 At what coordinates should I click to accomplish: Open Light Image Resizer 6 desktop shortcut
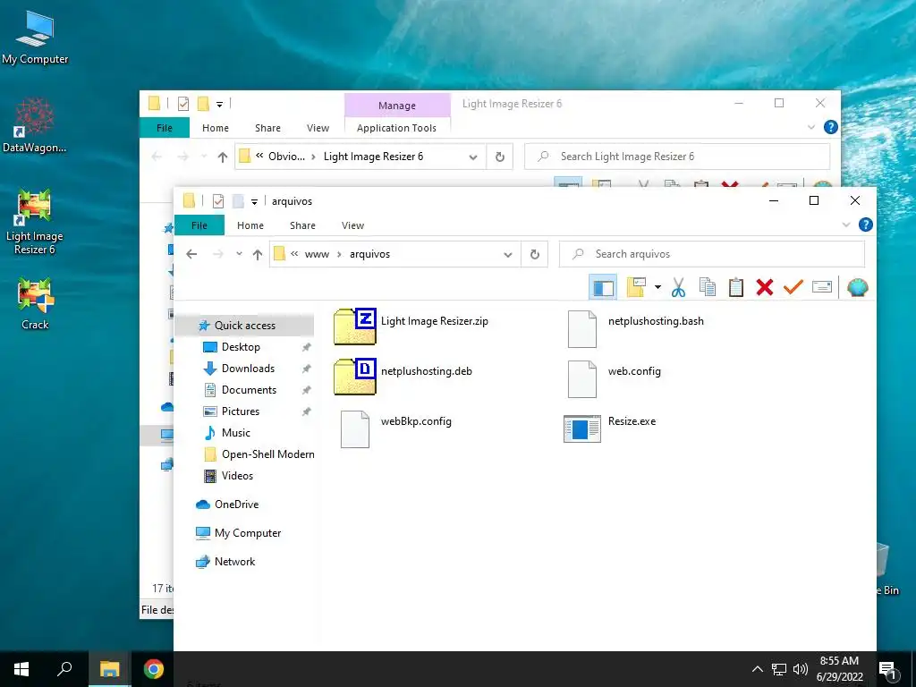[35, 222]
